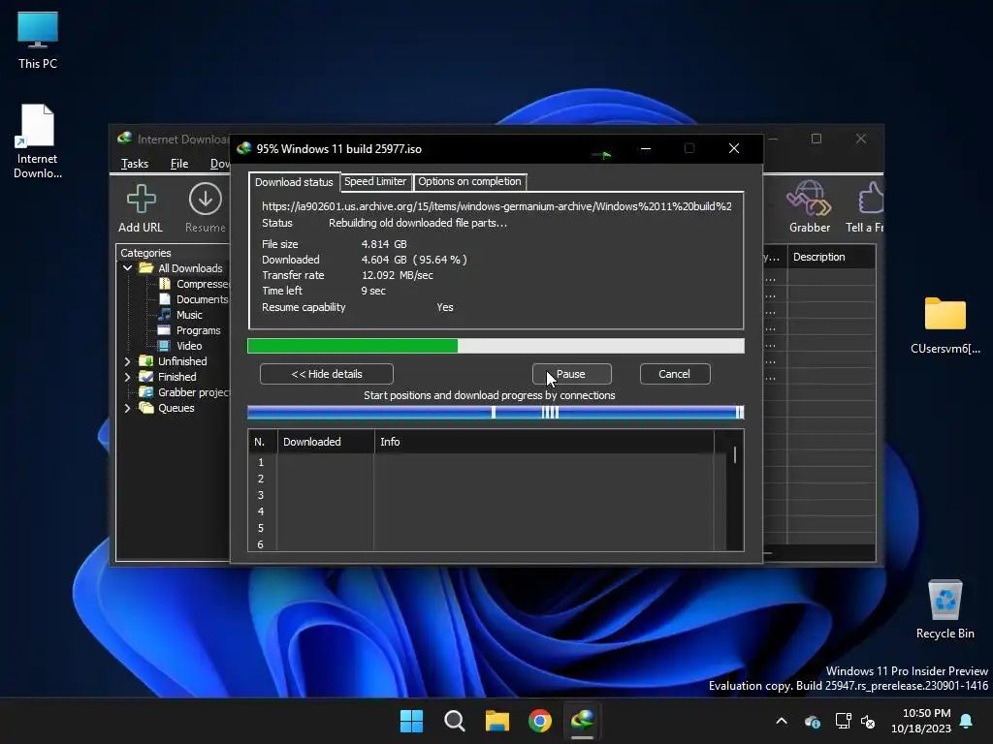Click the N. column header
The width and height of the screenshot is (993, 744).
[263, 442]
